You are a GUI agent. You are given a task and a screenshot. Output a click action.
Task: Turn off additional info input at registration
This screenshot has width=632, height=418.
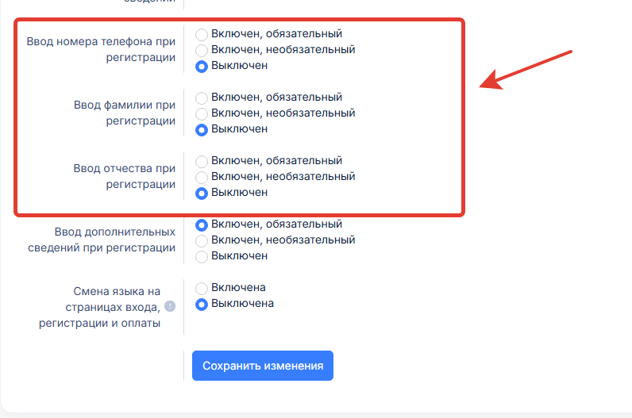point(202,256)
